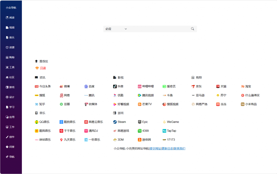Open the 工具 sidebar item
The width and height of the screenshot is (277, 174).
(x=10, y=67)
